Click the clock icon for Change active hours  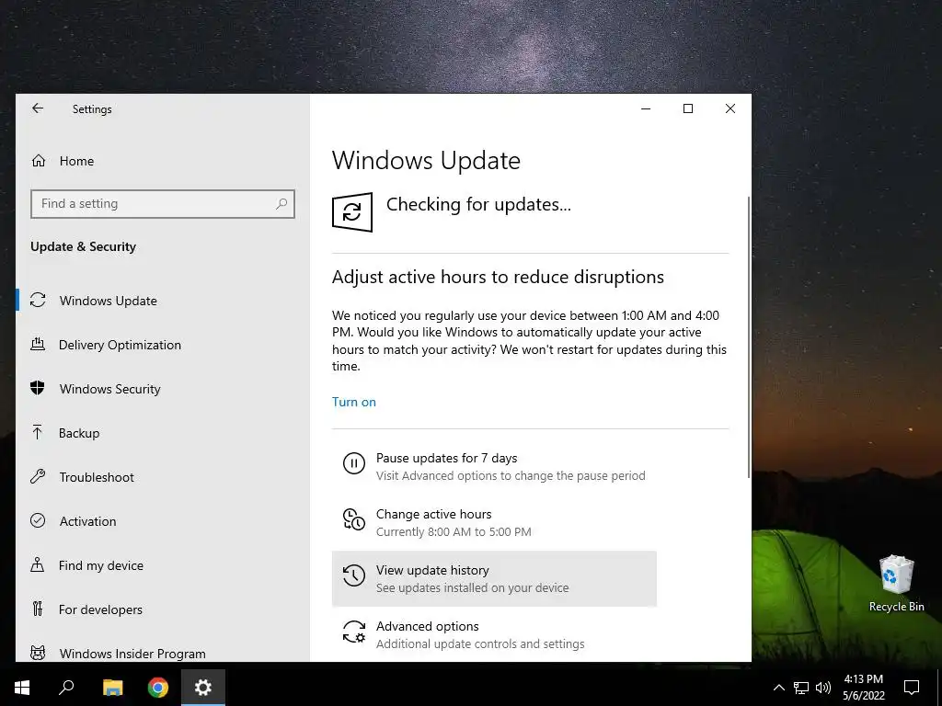pyautogui.click(x=354, y=519)
